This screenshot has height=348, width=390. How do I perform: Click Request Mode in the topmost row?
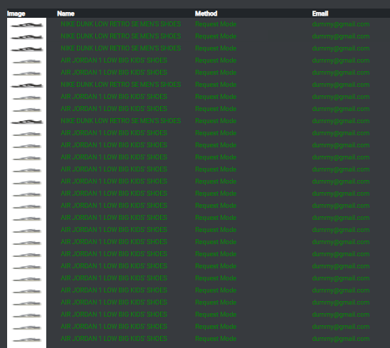click(x=216, y=24)
